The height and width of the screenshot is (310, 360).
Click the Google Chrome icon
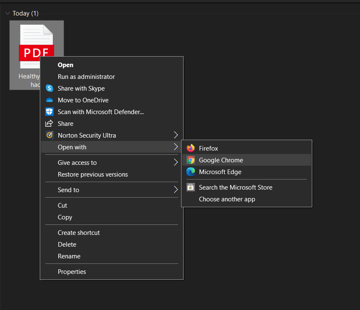191,160
